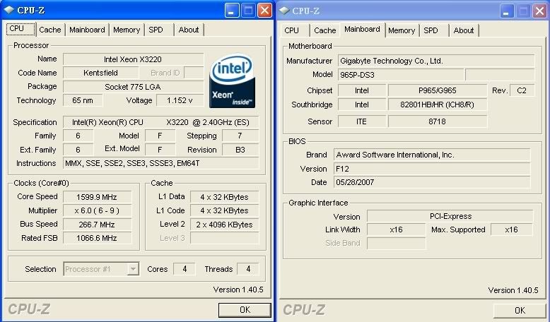Open Cache tab in right window
The height and width of the screenshot is (322, 550).
tap(324, 30)
